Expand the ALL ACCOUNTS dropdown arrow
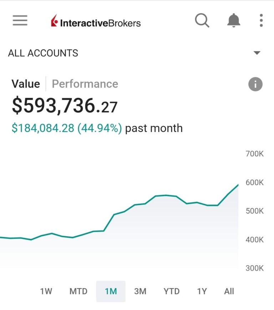 pos(257,53)
